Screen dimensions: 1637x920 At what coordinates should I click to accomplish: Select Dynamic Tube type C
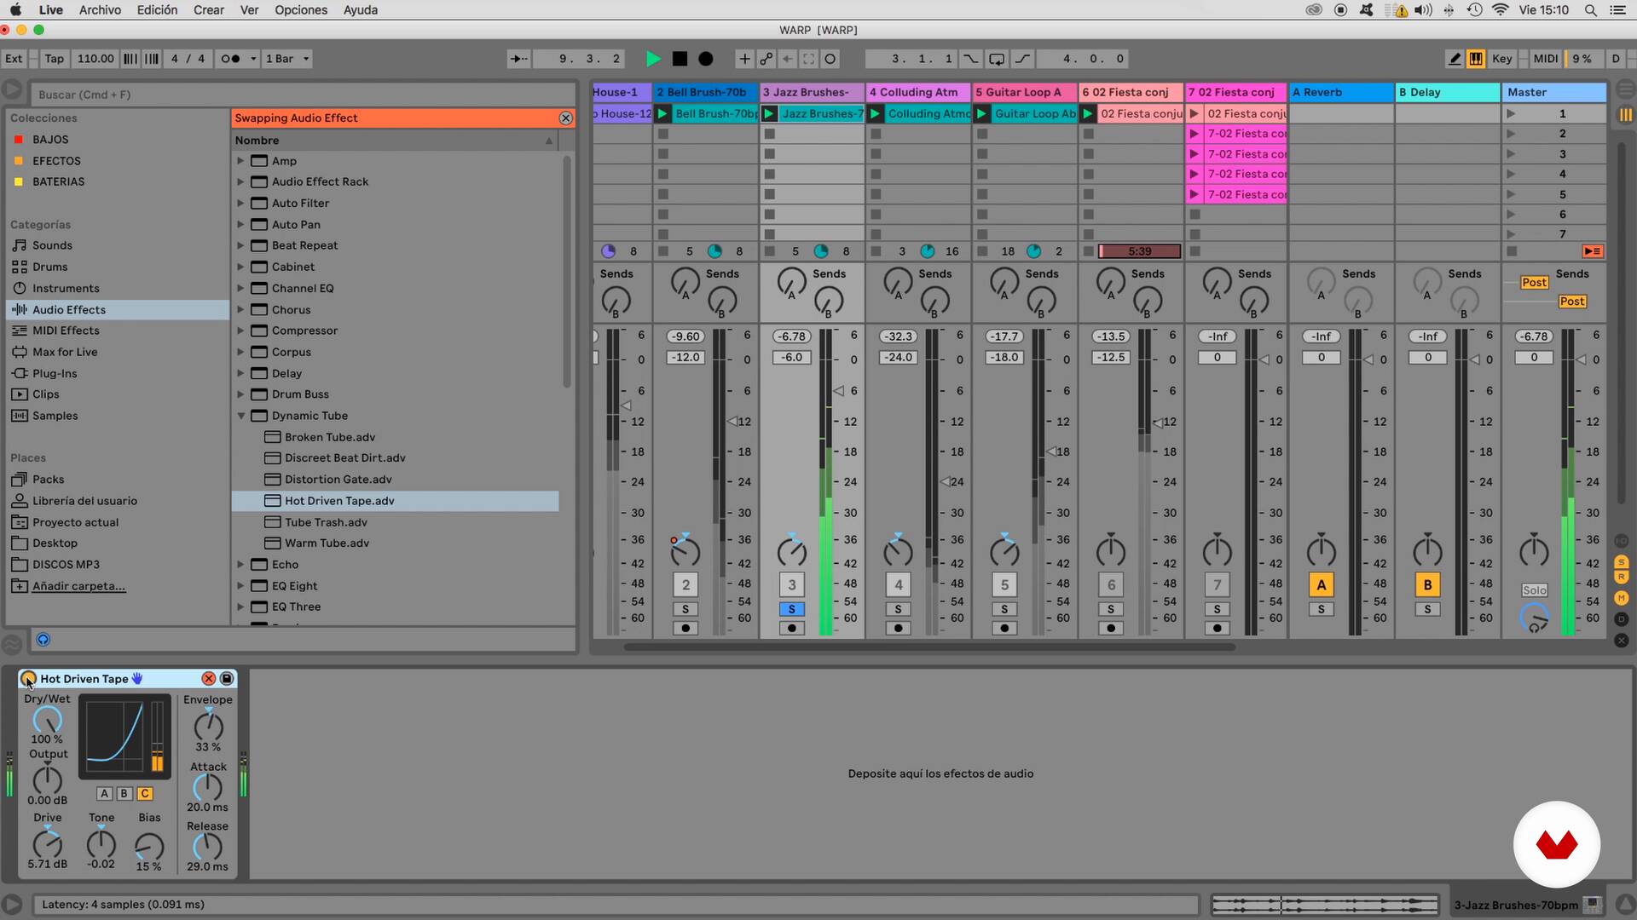coord(145,794)
